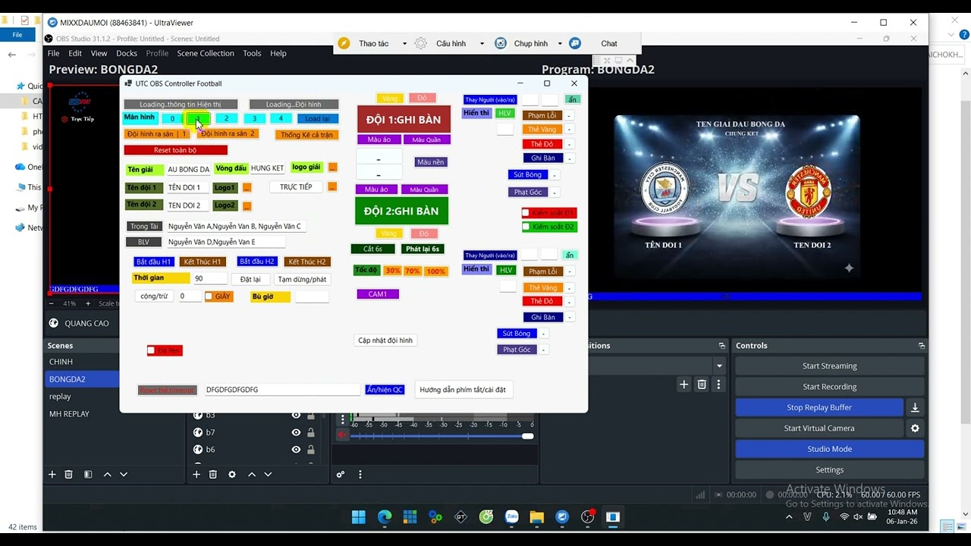Click Stop Replay Buffer button
This screenshot has width=971, height=546.
coord(819,407)
